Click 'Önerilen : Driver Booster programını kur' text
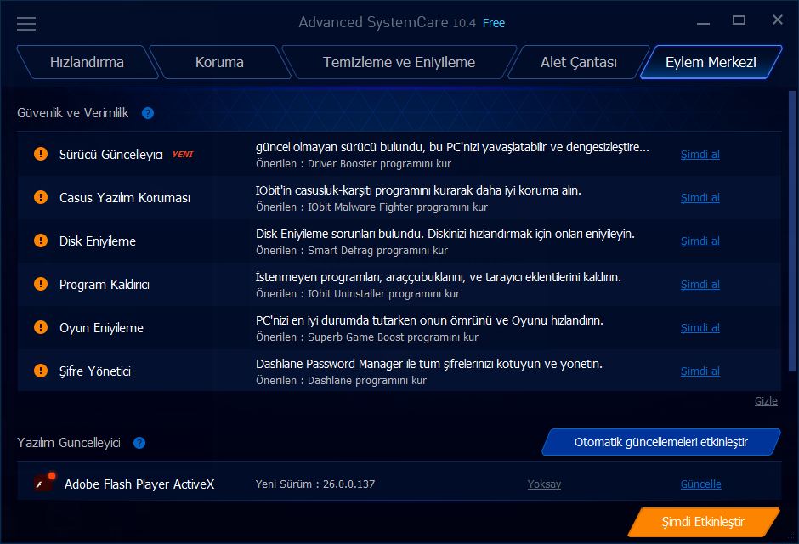The image size is (799, 544). coord(353,163)
